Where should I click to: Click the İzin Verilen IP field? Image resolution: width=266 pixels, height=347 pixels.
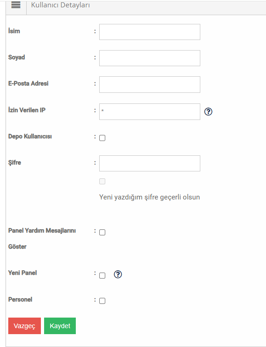coord(150,112)
